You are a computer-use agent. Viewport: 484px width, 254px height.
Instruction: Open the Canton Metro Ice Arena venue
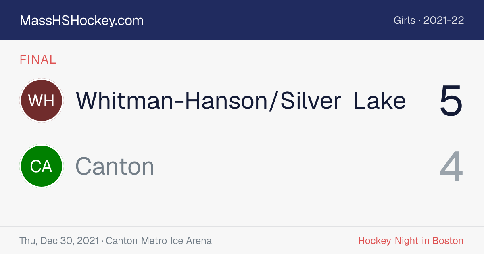click(x=159, y=241)
